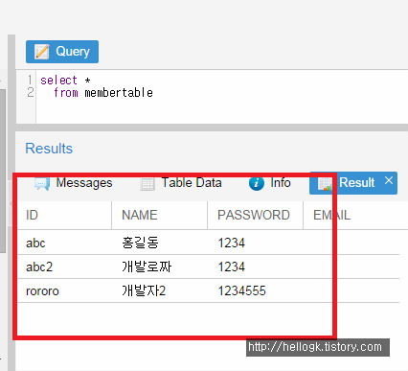Select the cell with ID rororo
Screen dimensions: 408x371
(x=64, y=290)
